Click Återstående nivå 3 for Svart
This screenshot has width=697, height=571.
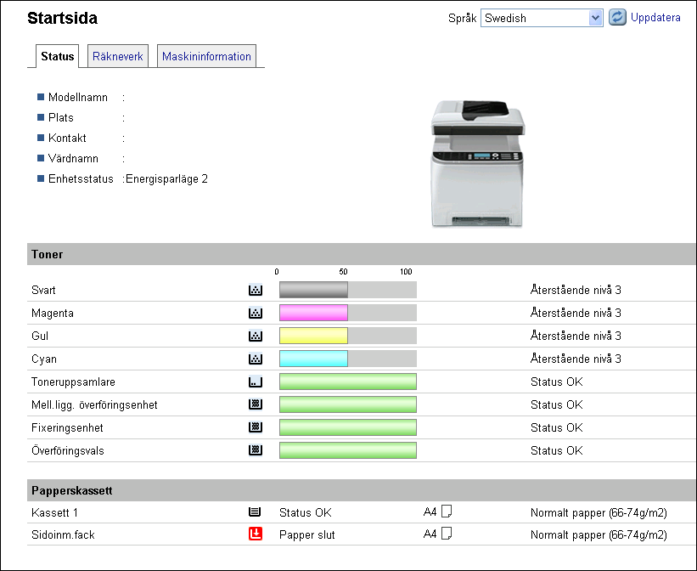tap(576, 290)
